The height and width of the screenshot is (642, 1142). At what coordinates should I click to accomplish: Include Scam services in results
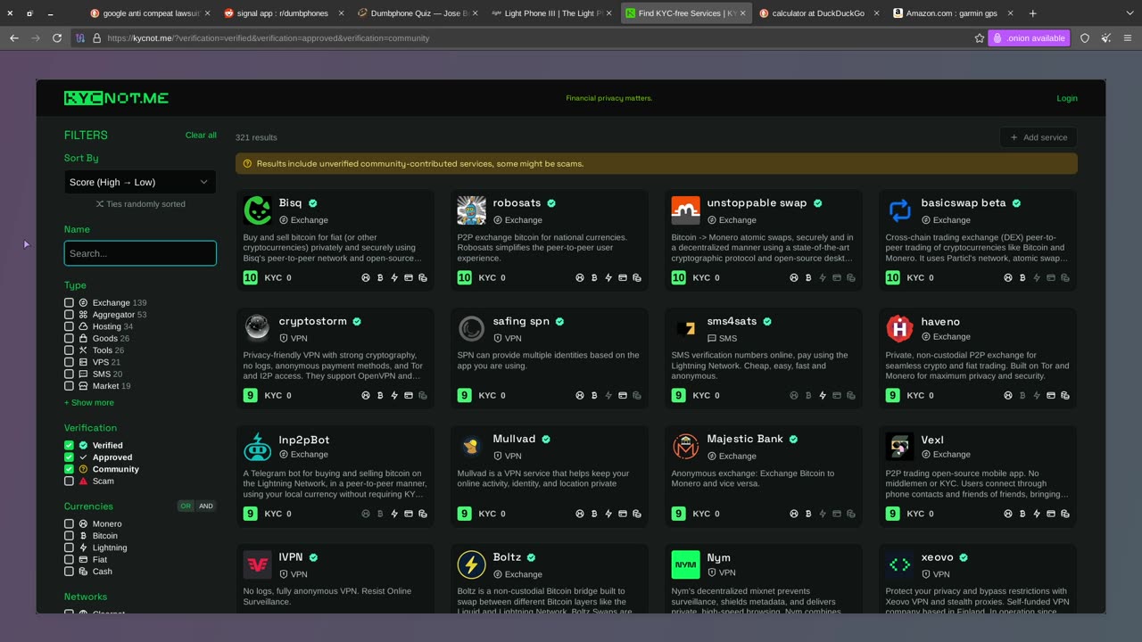point(69,481)
